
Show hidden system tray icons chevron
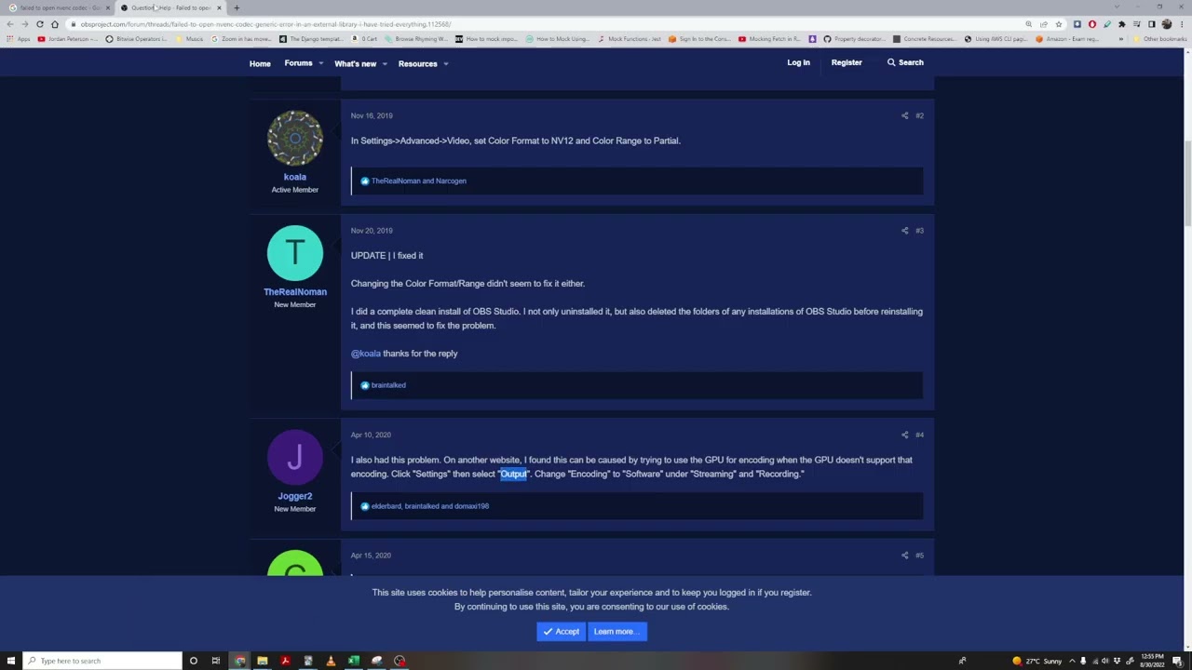(1071, 661)
